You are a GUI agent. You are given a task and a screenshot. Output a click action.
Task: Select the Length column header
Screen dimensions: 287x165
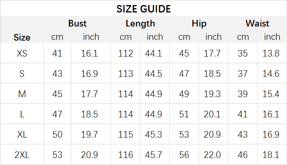[140, 23]
